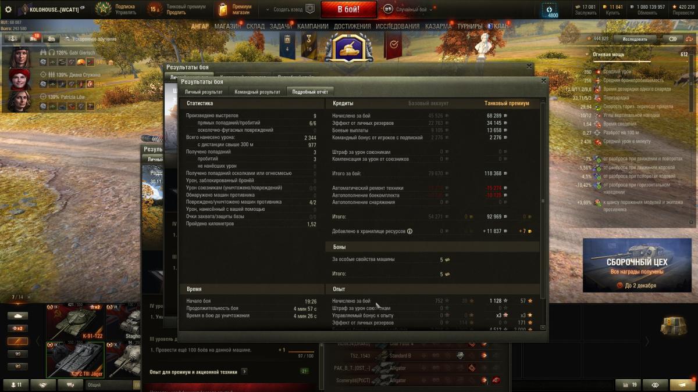
Task: Click eye icon beside KOLOHOUSE name
Action: (x=83, y=8)
